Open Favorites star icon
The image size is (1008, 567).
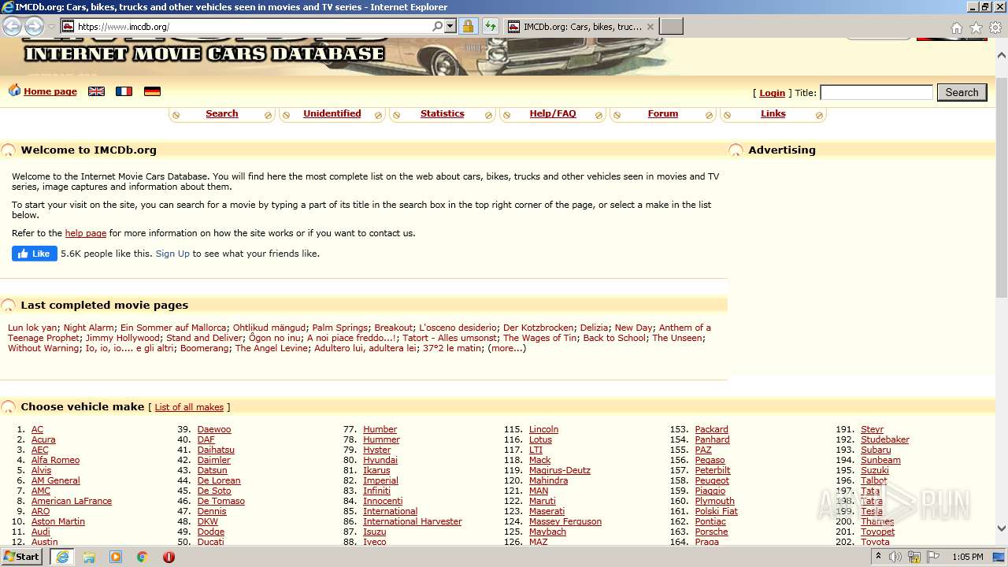click(x=976, y=28)
